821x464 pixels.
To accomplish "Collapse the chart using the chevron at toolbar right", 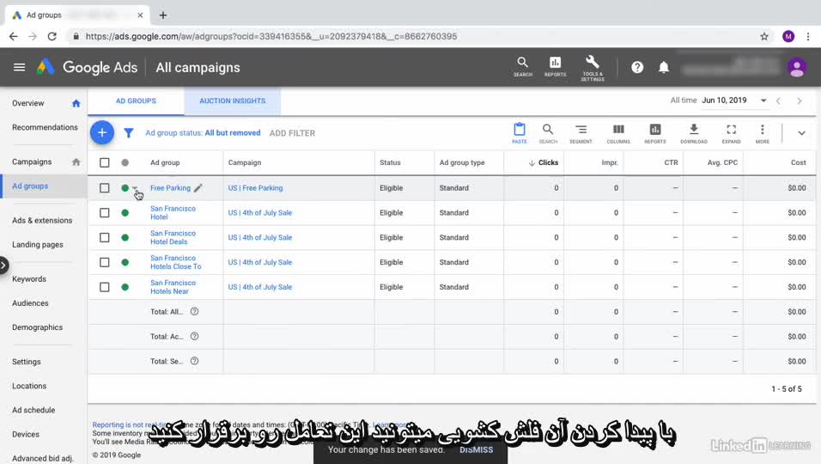I will click(x=801, y=133).
